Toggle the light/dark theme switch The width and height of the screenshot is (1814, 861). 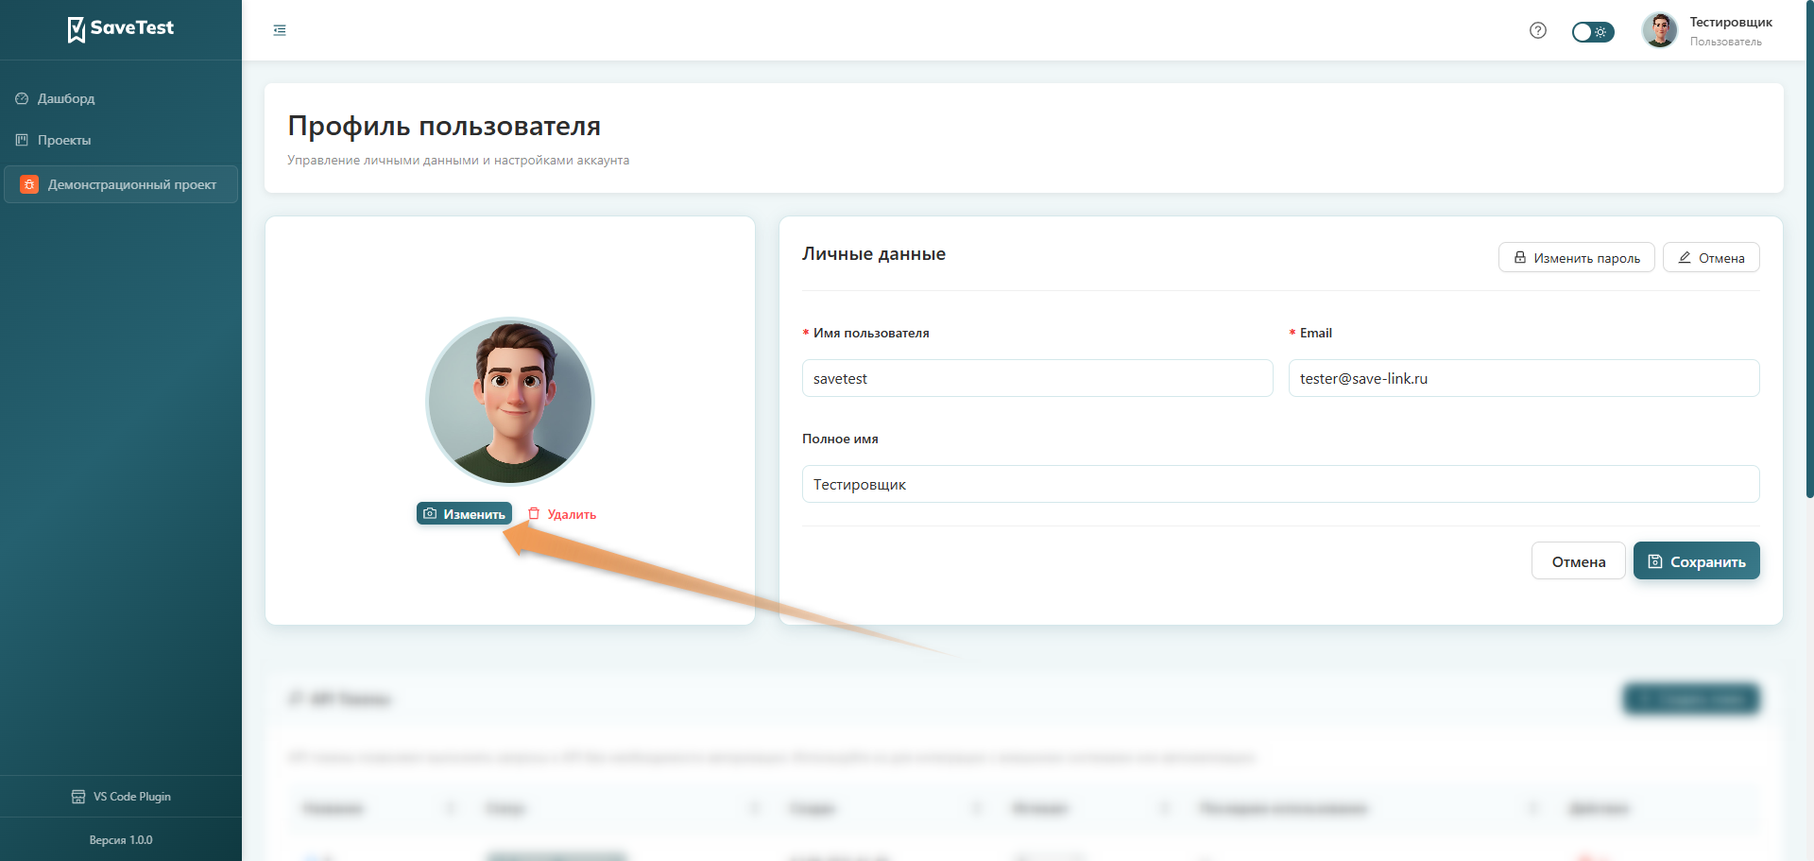[1592, 32]
